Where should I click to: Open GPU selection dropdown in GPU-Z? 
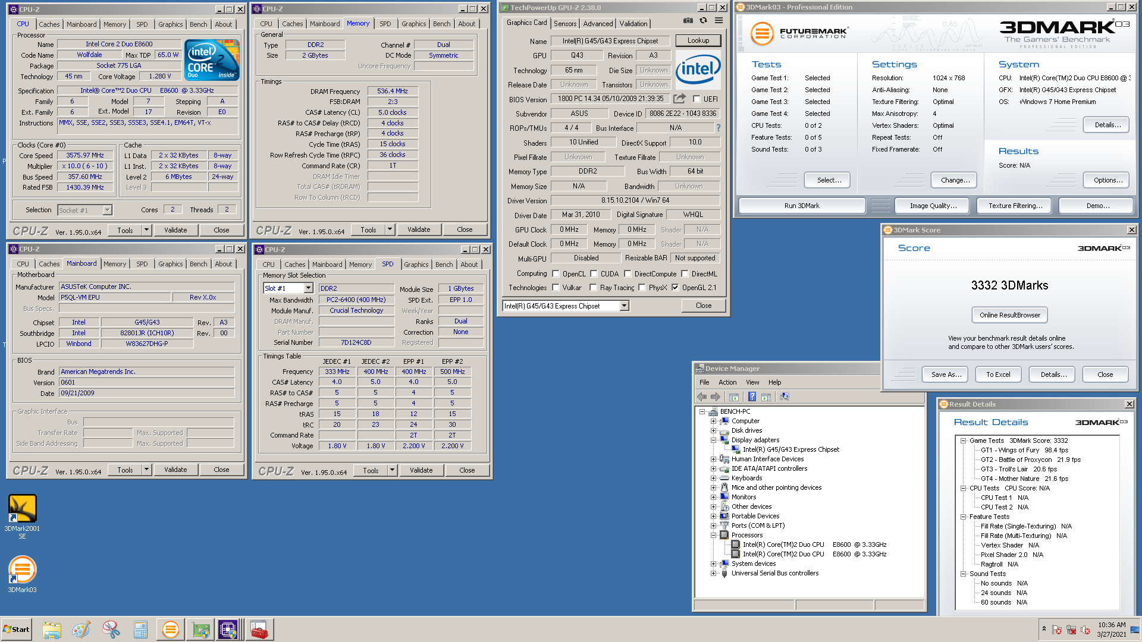coord(624,306)
